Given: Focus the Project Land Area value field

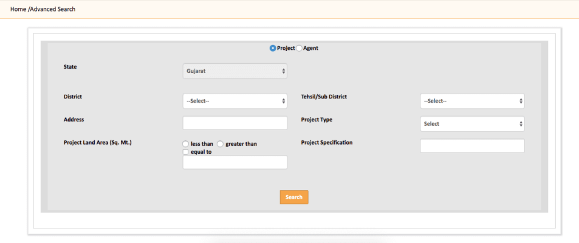Looking at the screenshot, I should (235, 162).
